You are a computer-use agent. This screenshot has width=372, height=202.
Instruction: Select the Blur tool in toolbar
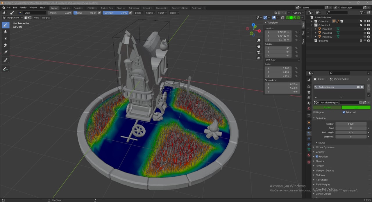(x=6, y=32)
